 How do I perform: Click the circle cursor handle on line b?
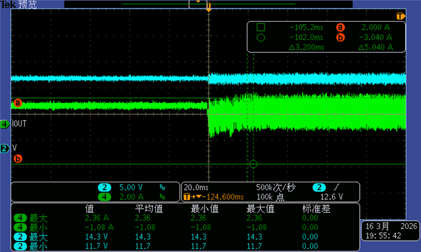pos(253,164)
